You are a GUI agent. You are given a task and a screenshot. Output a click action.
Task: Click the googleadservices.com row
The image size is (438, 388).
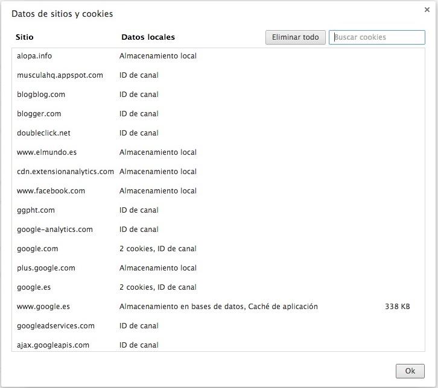[x=56, y=326]
